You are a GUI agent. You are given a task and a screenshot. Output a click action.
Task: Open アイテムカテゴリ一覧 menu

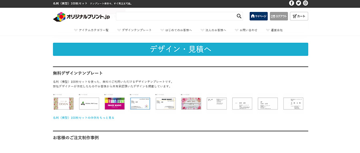[x=91, y=30]
